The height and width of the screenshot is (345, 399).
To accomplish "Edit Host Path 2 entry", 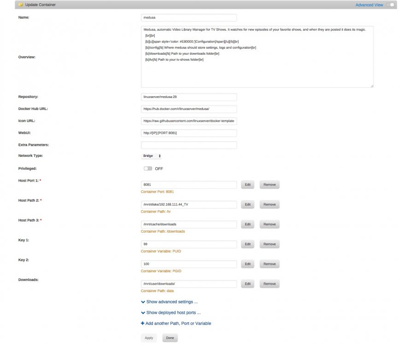I will 247,205.
